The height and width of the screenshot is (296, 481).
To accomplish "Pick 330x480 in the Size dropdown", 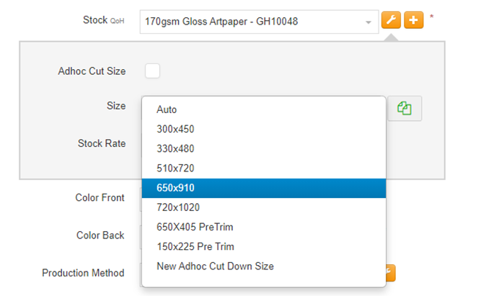I will click(175, 148).
